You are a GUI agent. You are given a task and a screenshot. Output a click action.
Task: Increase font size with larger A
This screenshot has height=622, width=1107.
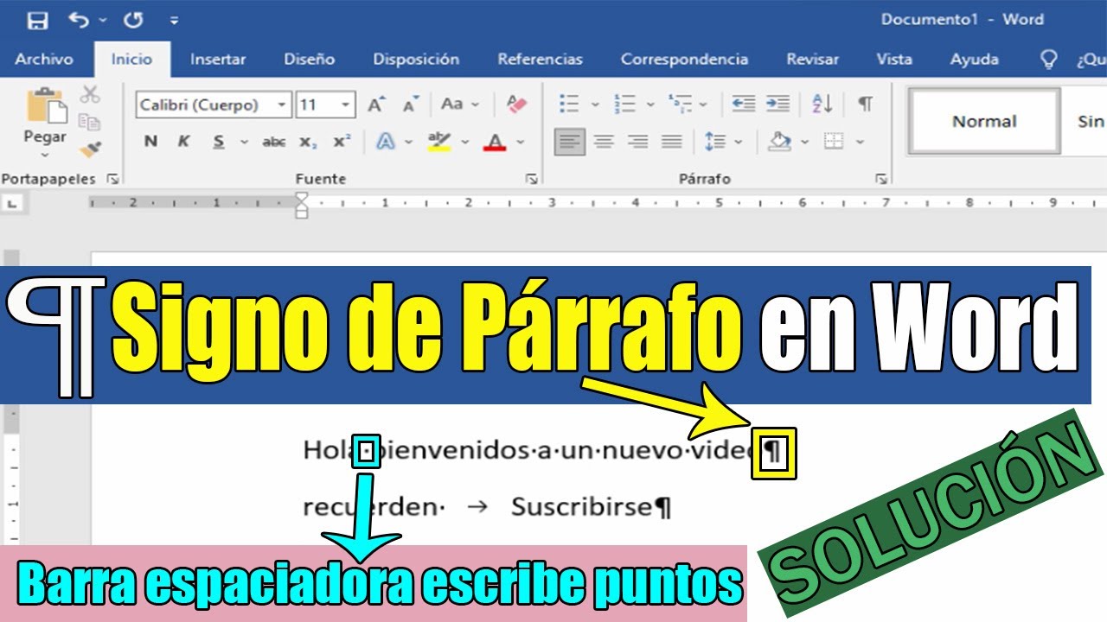[x=376, y=105]
